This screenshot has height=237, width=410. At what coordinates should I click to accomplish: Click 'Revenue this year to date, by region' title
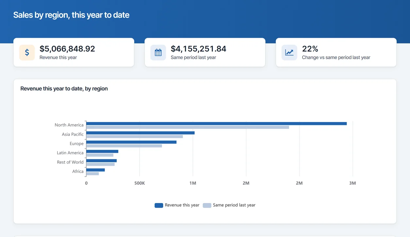(x=64, y=88)
